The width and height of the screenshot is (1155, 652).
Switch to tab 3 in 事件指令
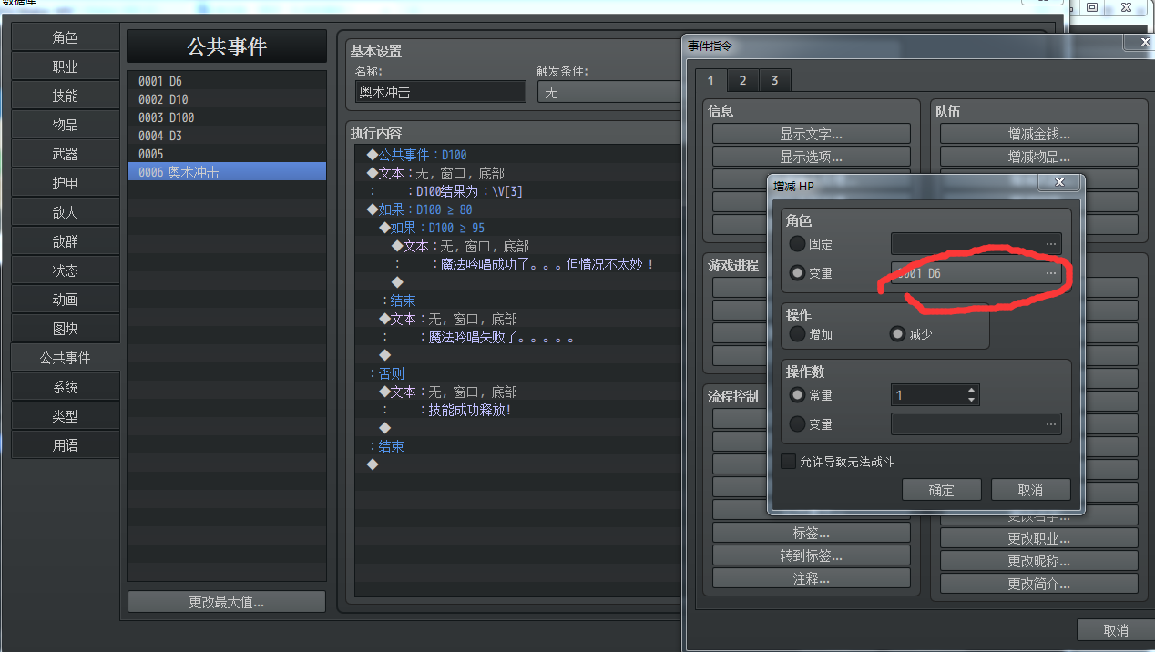(775, 81)
